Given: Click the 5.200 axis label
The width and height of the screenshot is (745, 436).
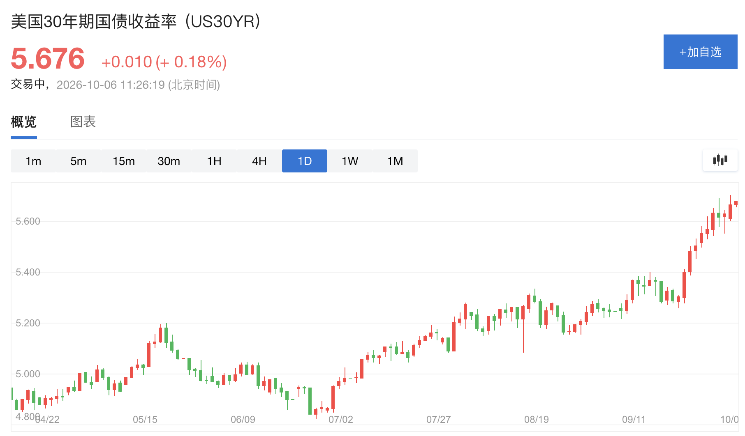Looking at the screenshot, I should pyautogui.click(x=28, y=323).
